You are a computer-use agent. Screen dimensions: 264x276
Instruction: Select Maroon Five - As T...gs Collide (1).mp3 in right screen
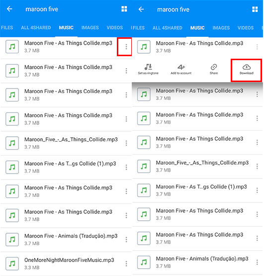click(x=201, y=186)
